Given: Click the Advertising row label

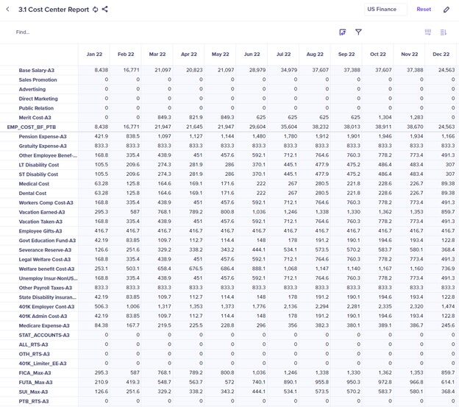Looking at the screenshot, I should [x=32, y=89].
